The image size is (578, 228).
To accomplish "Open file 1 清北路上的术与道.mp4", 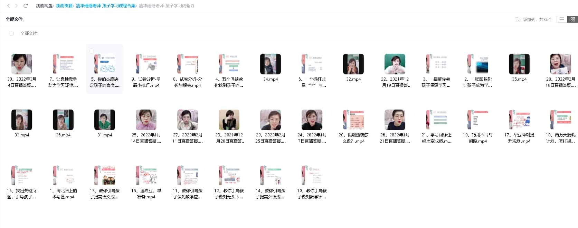I will (x=63, y=176).
